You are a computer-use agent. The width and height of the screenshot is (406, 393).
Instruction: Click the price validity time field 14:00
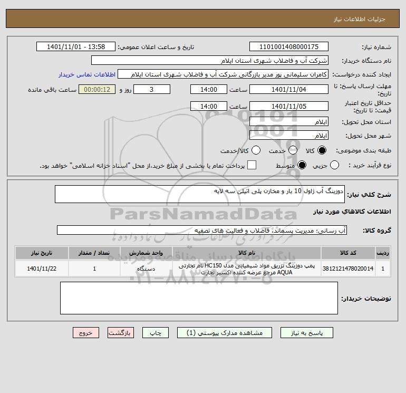[x=209, y=106]
